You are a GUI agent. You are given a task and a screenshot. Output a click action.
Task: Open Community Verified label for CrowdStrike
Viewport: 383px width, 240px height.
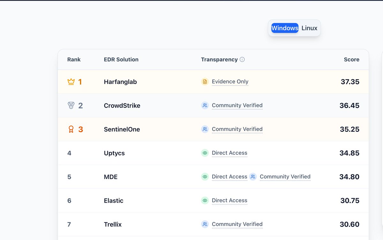tap(237, 105)
